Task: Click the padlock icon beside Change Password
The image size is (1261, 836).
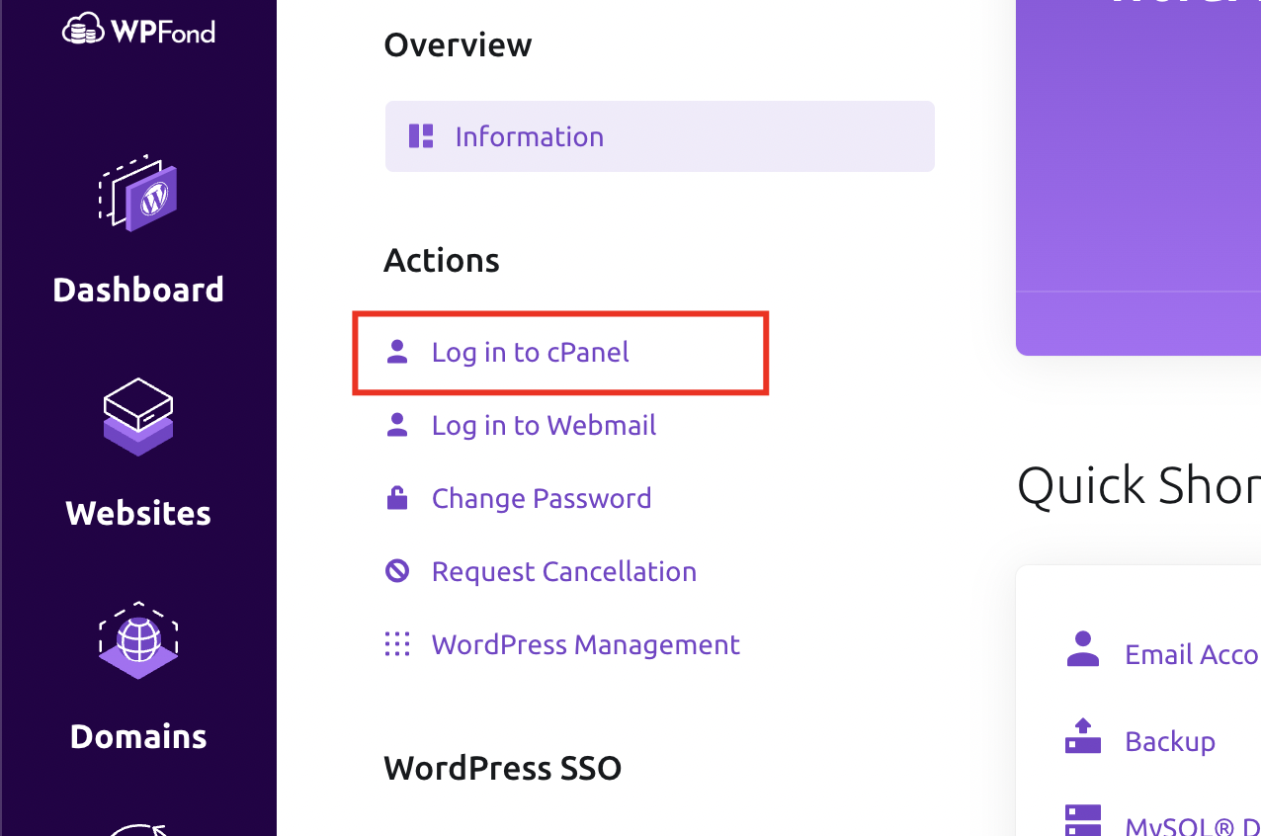Action: [397, 496]
